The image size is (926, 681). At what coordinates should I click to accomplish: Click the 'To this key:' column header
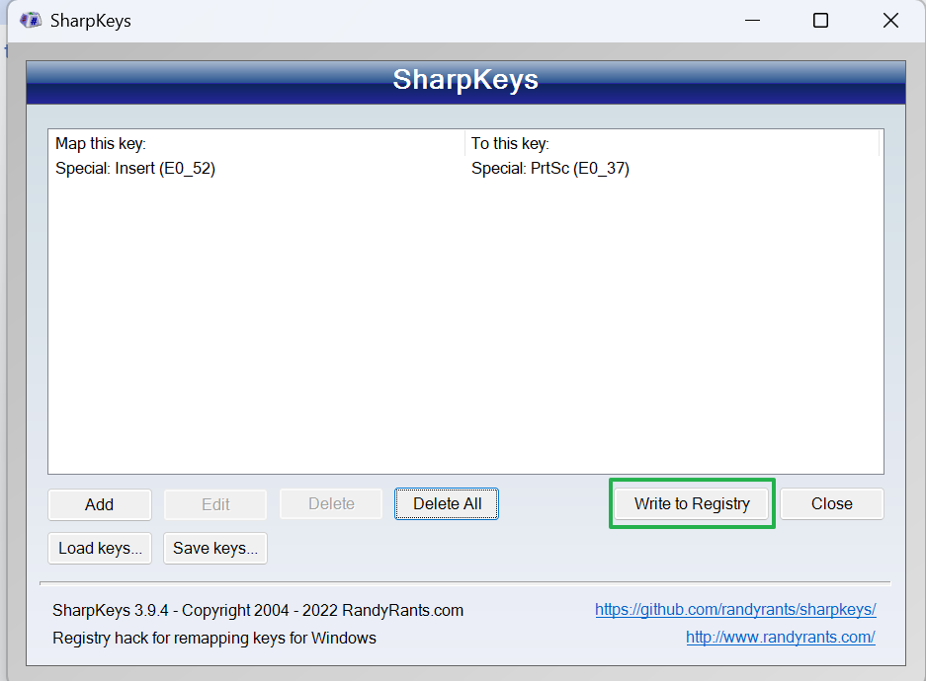672,143
